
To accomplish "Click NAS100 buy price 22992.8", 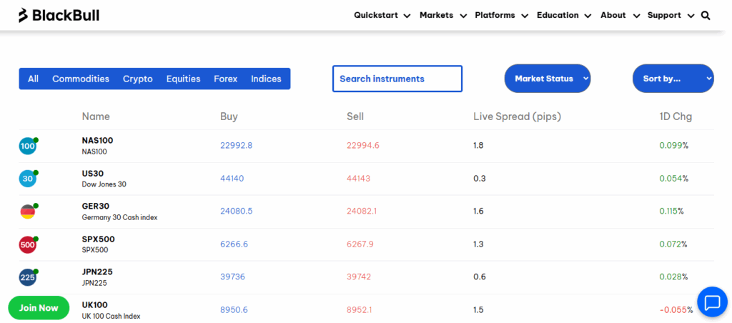I will [236, 146].
